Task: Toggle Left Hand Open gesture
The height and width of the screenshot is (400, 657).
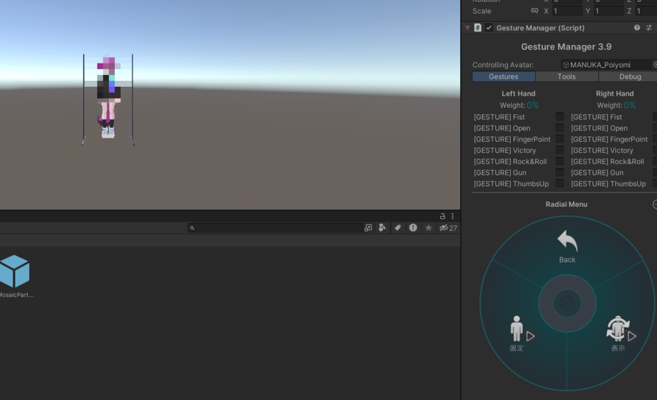Action: pyautogui.click(x=559, y=128)
